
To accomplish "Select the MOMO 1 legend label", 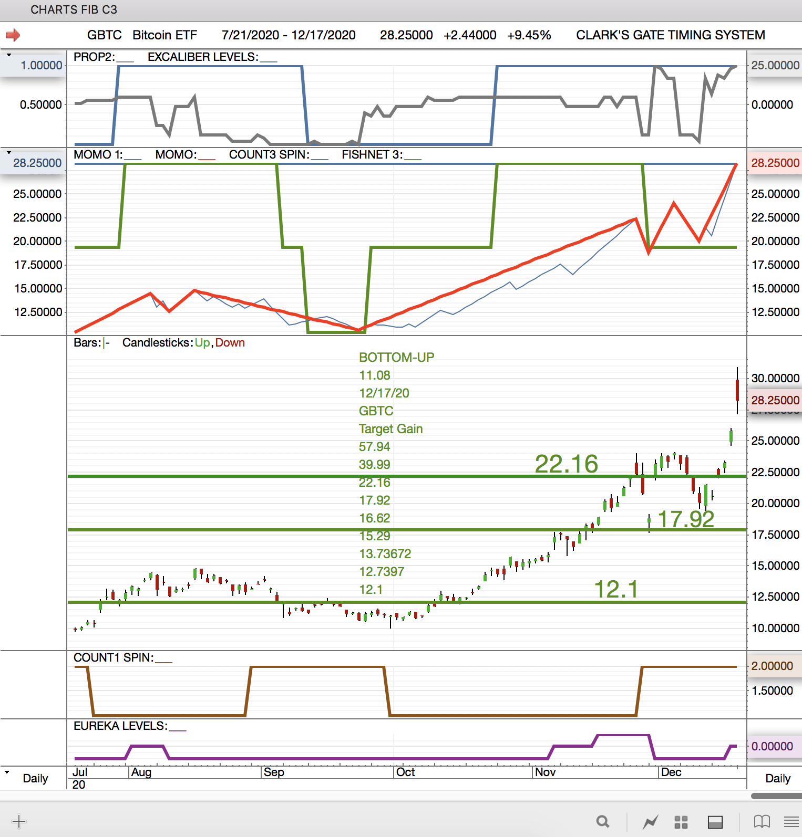I will (x=107, y=154).
